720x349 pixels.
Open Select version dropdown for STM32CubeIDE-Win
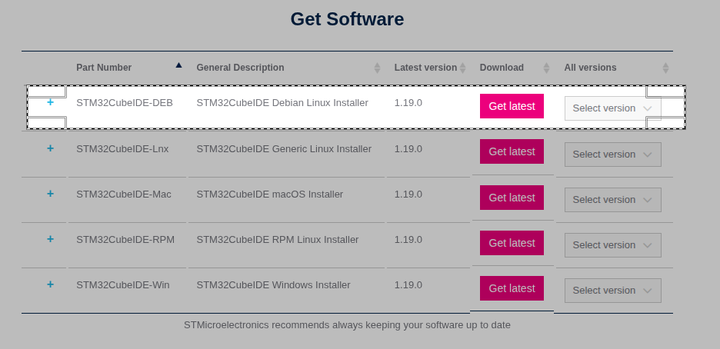612,291
